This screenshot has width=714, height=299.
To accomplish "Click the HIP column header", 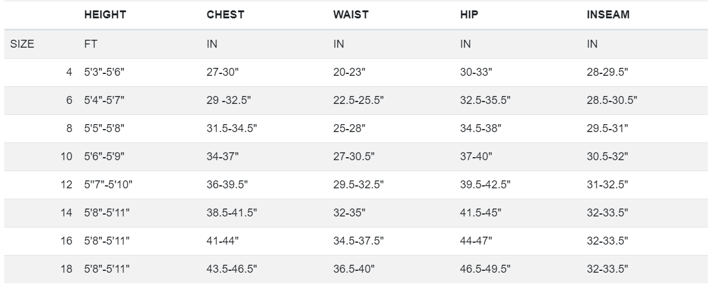I will click(x=469, y=15).
